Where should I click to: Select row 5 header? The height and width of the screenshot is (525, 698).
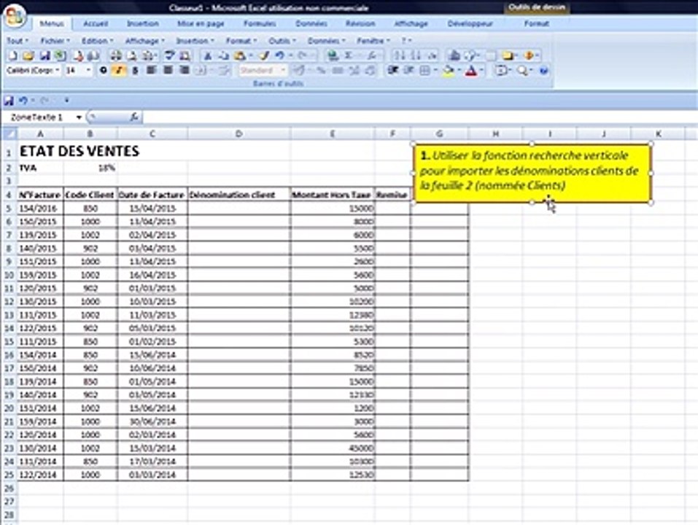point(9,209)
